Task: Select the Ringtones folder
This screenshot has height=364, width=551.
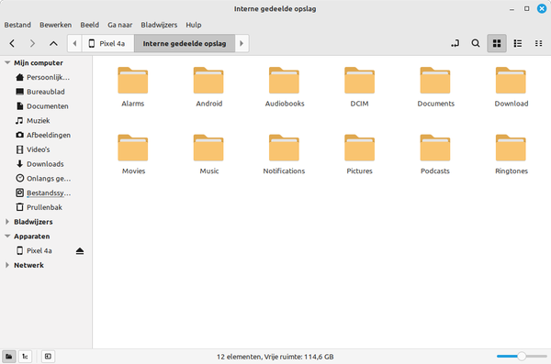Action: [512, 154]
